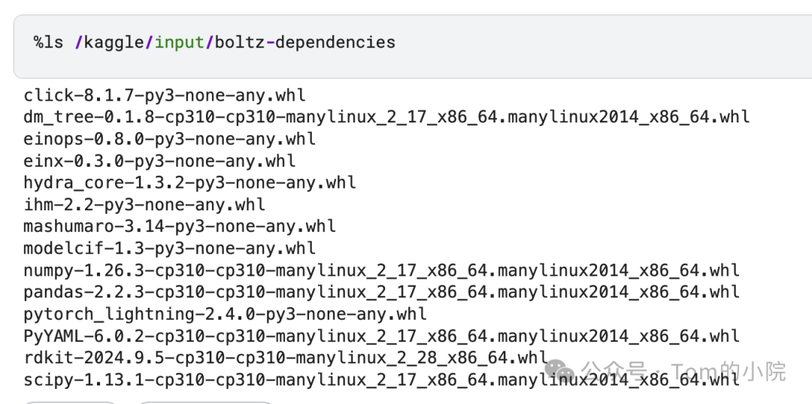Click the rdkit-2024.9.5 wheel filename
This screenshot has height=404, width=812.
(x=286, y=357)
